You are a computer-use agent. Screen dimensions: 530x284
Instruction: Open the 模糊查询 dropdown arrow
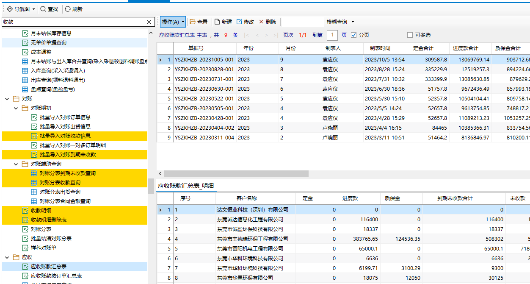click(353, 22)
